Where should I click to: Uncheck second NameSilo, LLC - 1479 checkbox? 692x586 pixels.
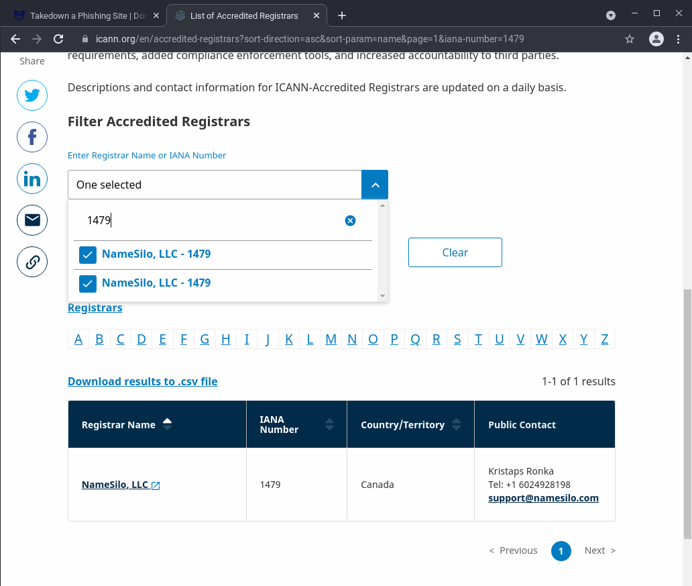pyautogui.click(x=88, y=284)
